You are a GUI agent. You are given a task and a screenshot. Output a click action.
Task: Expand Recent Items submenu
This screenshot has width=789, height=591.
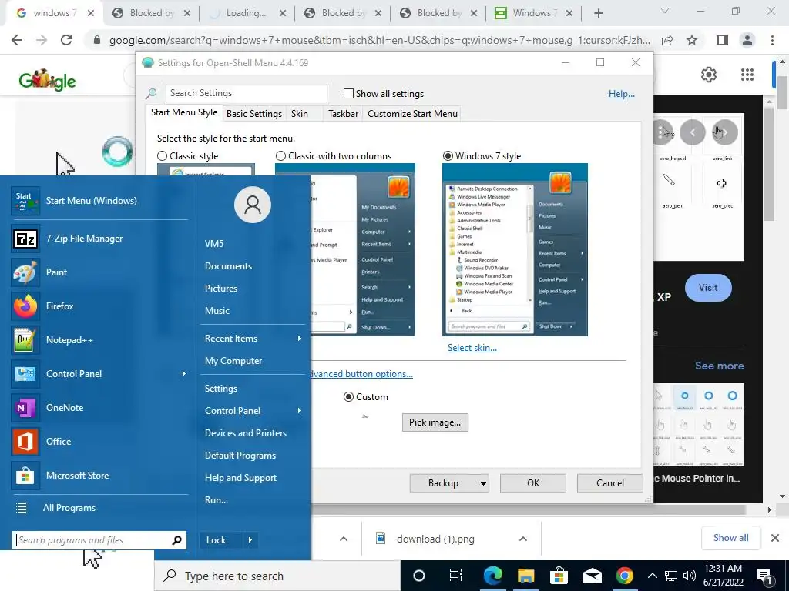pyautogui.click(x=300, y=339)
